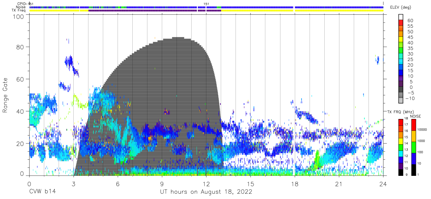The height and width of the screenshot is (199, 431).
Task: Click y-axis tick label '100'
Action: click(x=18, y=16)
